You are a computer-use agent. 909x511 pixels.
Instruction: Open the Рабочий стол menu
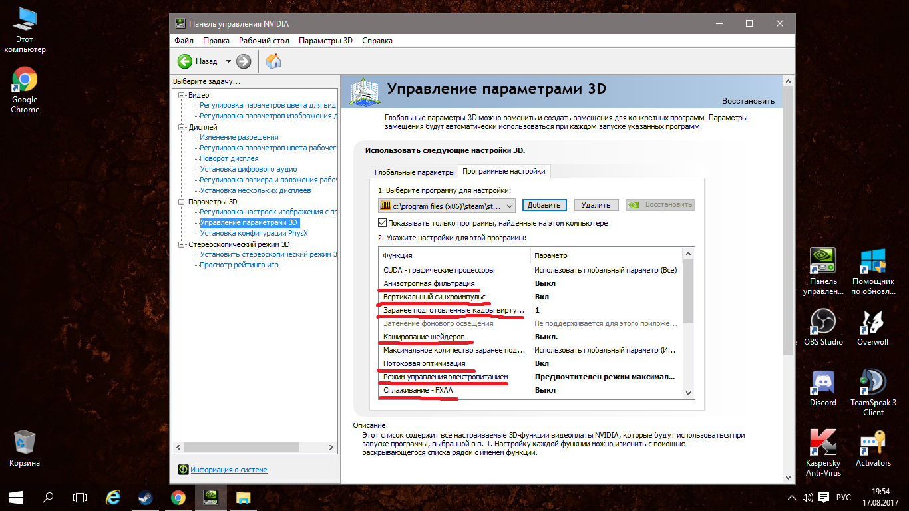pos(264,41)
